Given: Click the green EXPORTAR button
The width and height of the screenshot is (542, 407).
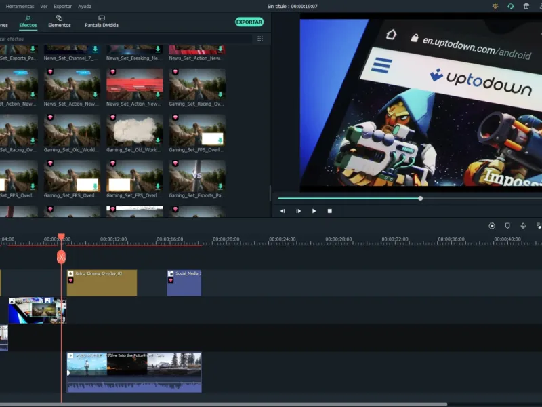Looking at the screenshot, I should pos(249,22).
